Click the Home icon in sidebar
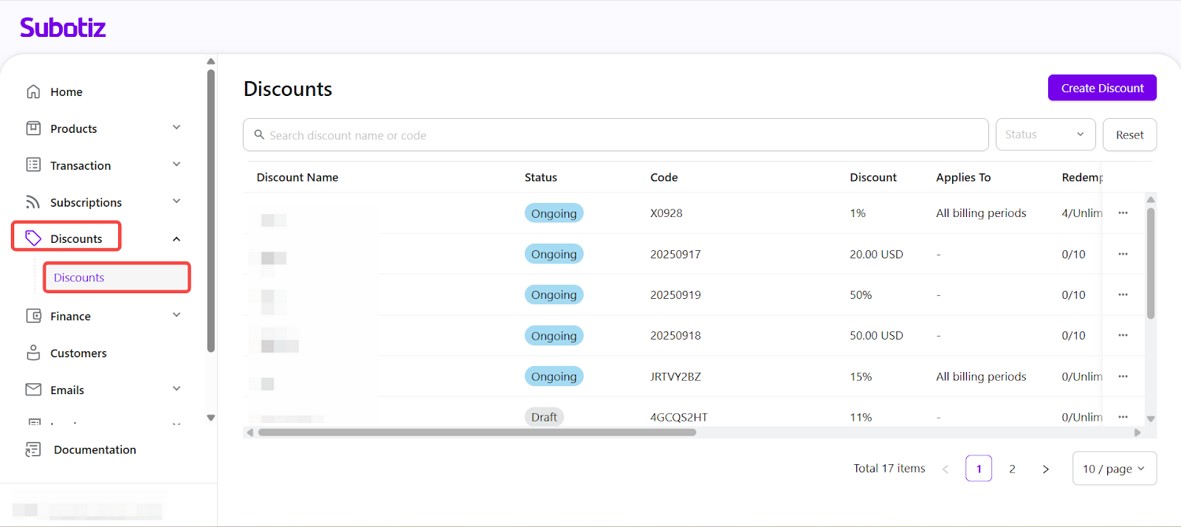Screen dimensions: 1181x527 (x=33, y=92)
